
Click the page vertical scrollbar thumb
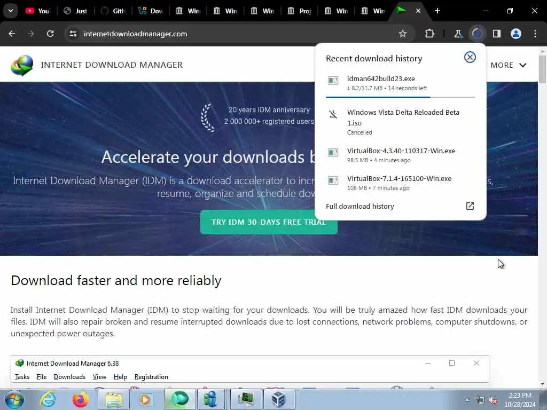click(x=542, y=69)
